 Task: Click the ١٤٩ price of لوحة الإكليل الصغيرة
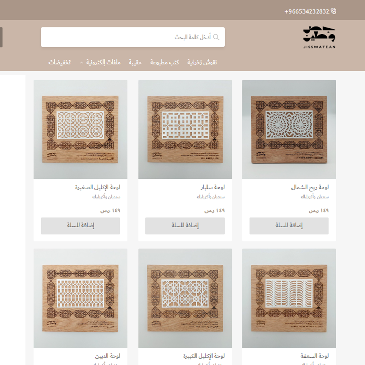pos(110,211)
